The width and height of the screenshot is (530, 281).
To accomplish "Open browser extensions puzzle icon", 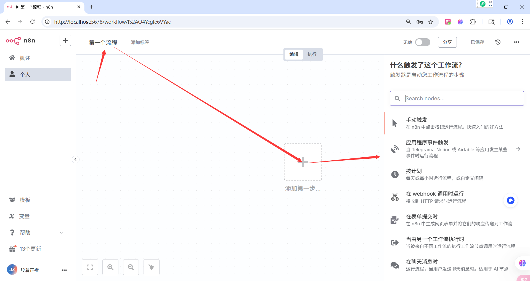I will point(473,22).
